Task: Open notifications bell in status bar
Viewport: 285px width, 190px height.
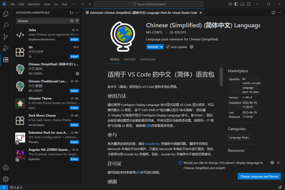Action: tap(280, 187)
